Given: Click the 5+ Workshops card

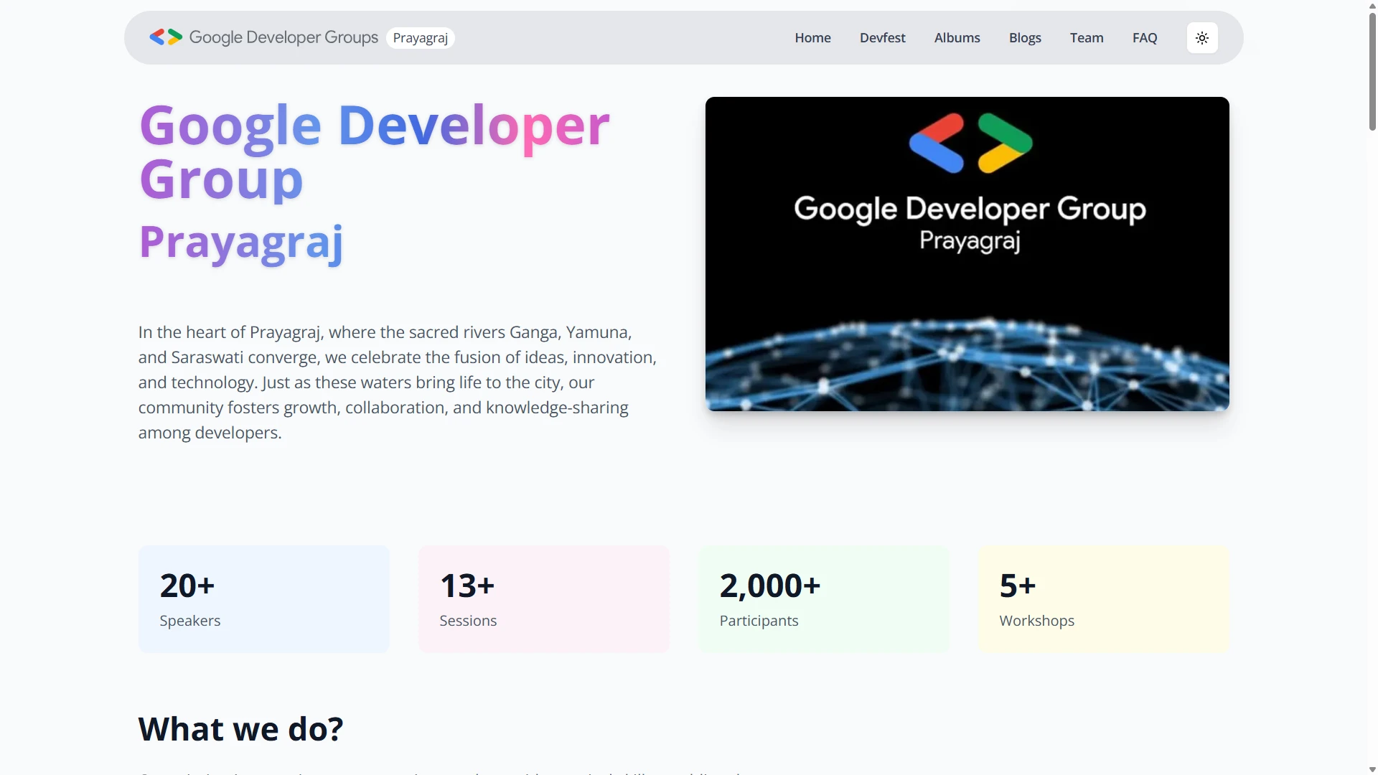Looking at the screenshot, I should 1103,598.
